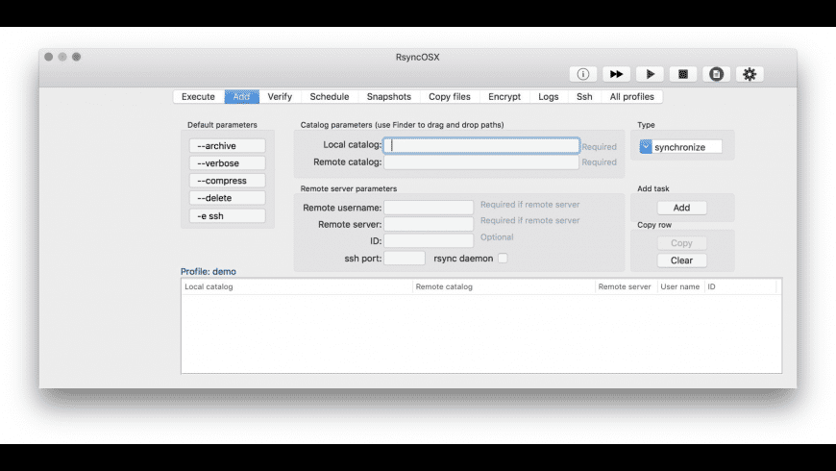Image resolution: width=836 pixels, height=471 pixels.
Task: View the Logs tab
Action: (x=549, y=96)
